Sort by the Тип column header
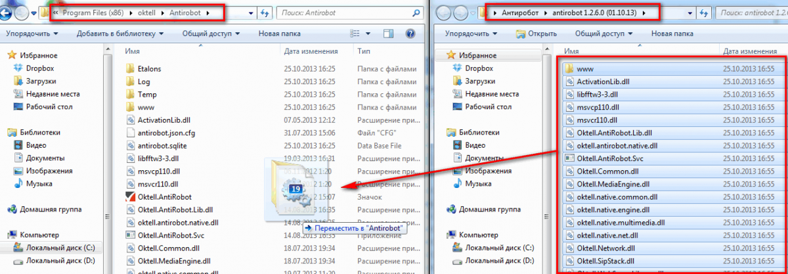 tap(362, 51)
